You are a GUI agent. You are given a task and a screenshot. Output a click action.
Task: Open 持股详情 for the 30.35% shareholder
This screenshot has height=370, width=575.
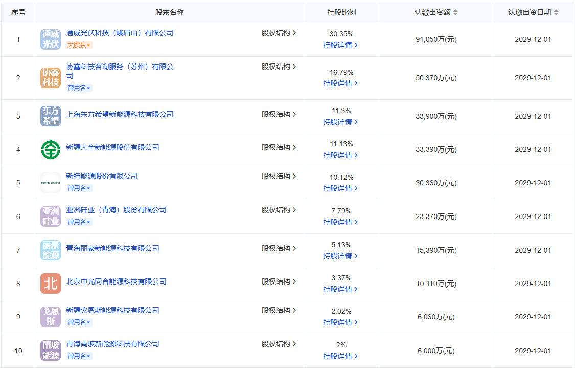(x=340, y=45)
